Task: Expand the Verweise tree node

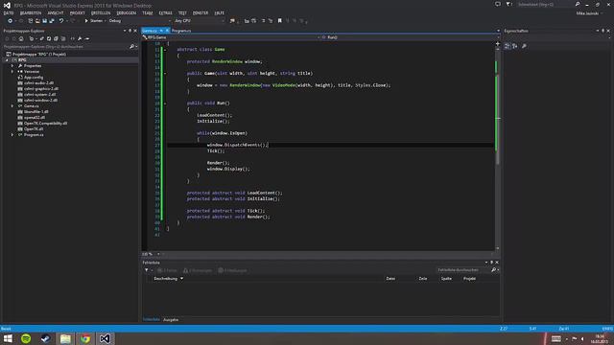Action: coord(12,72)
